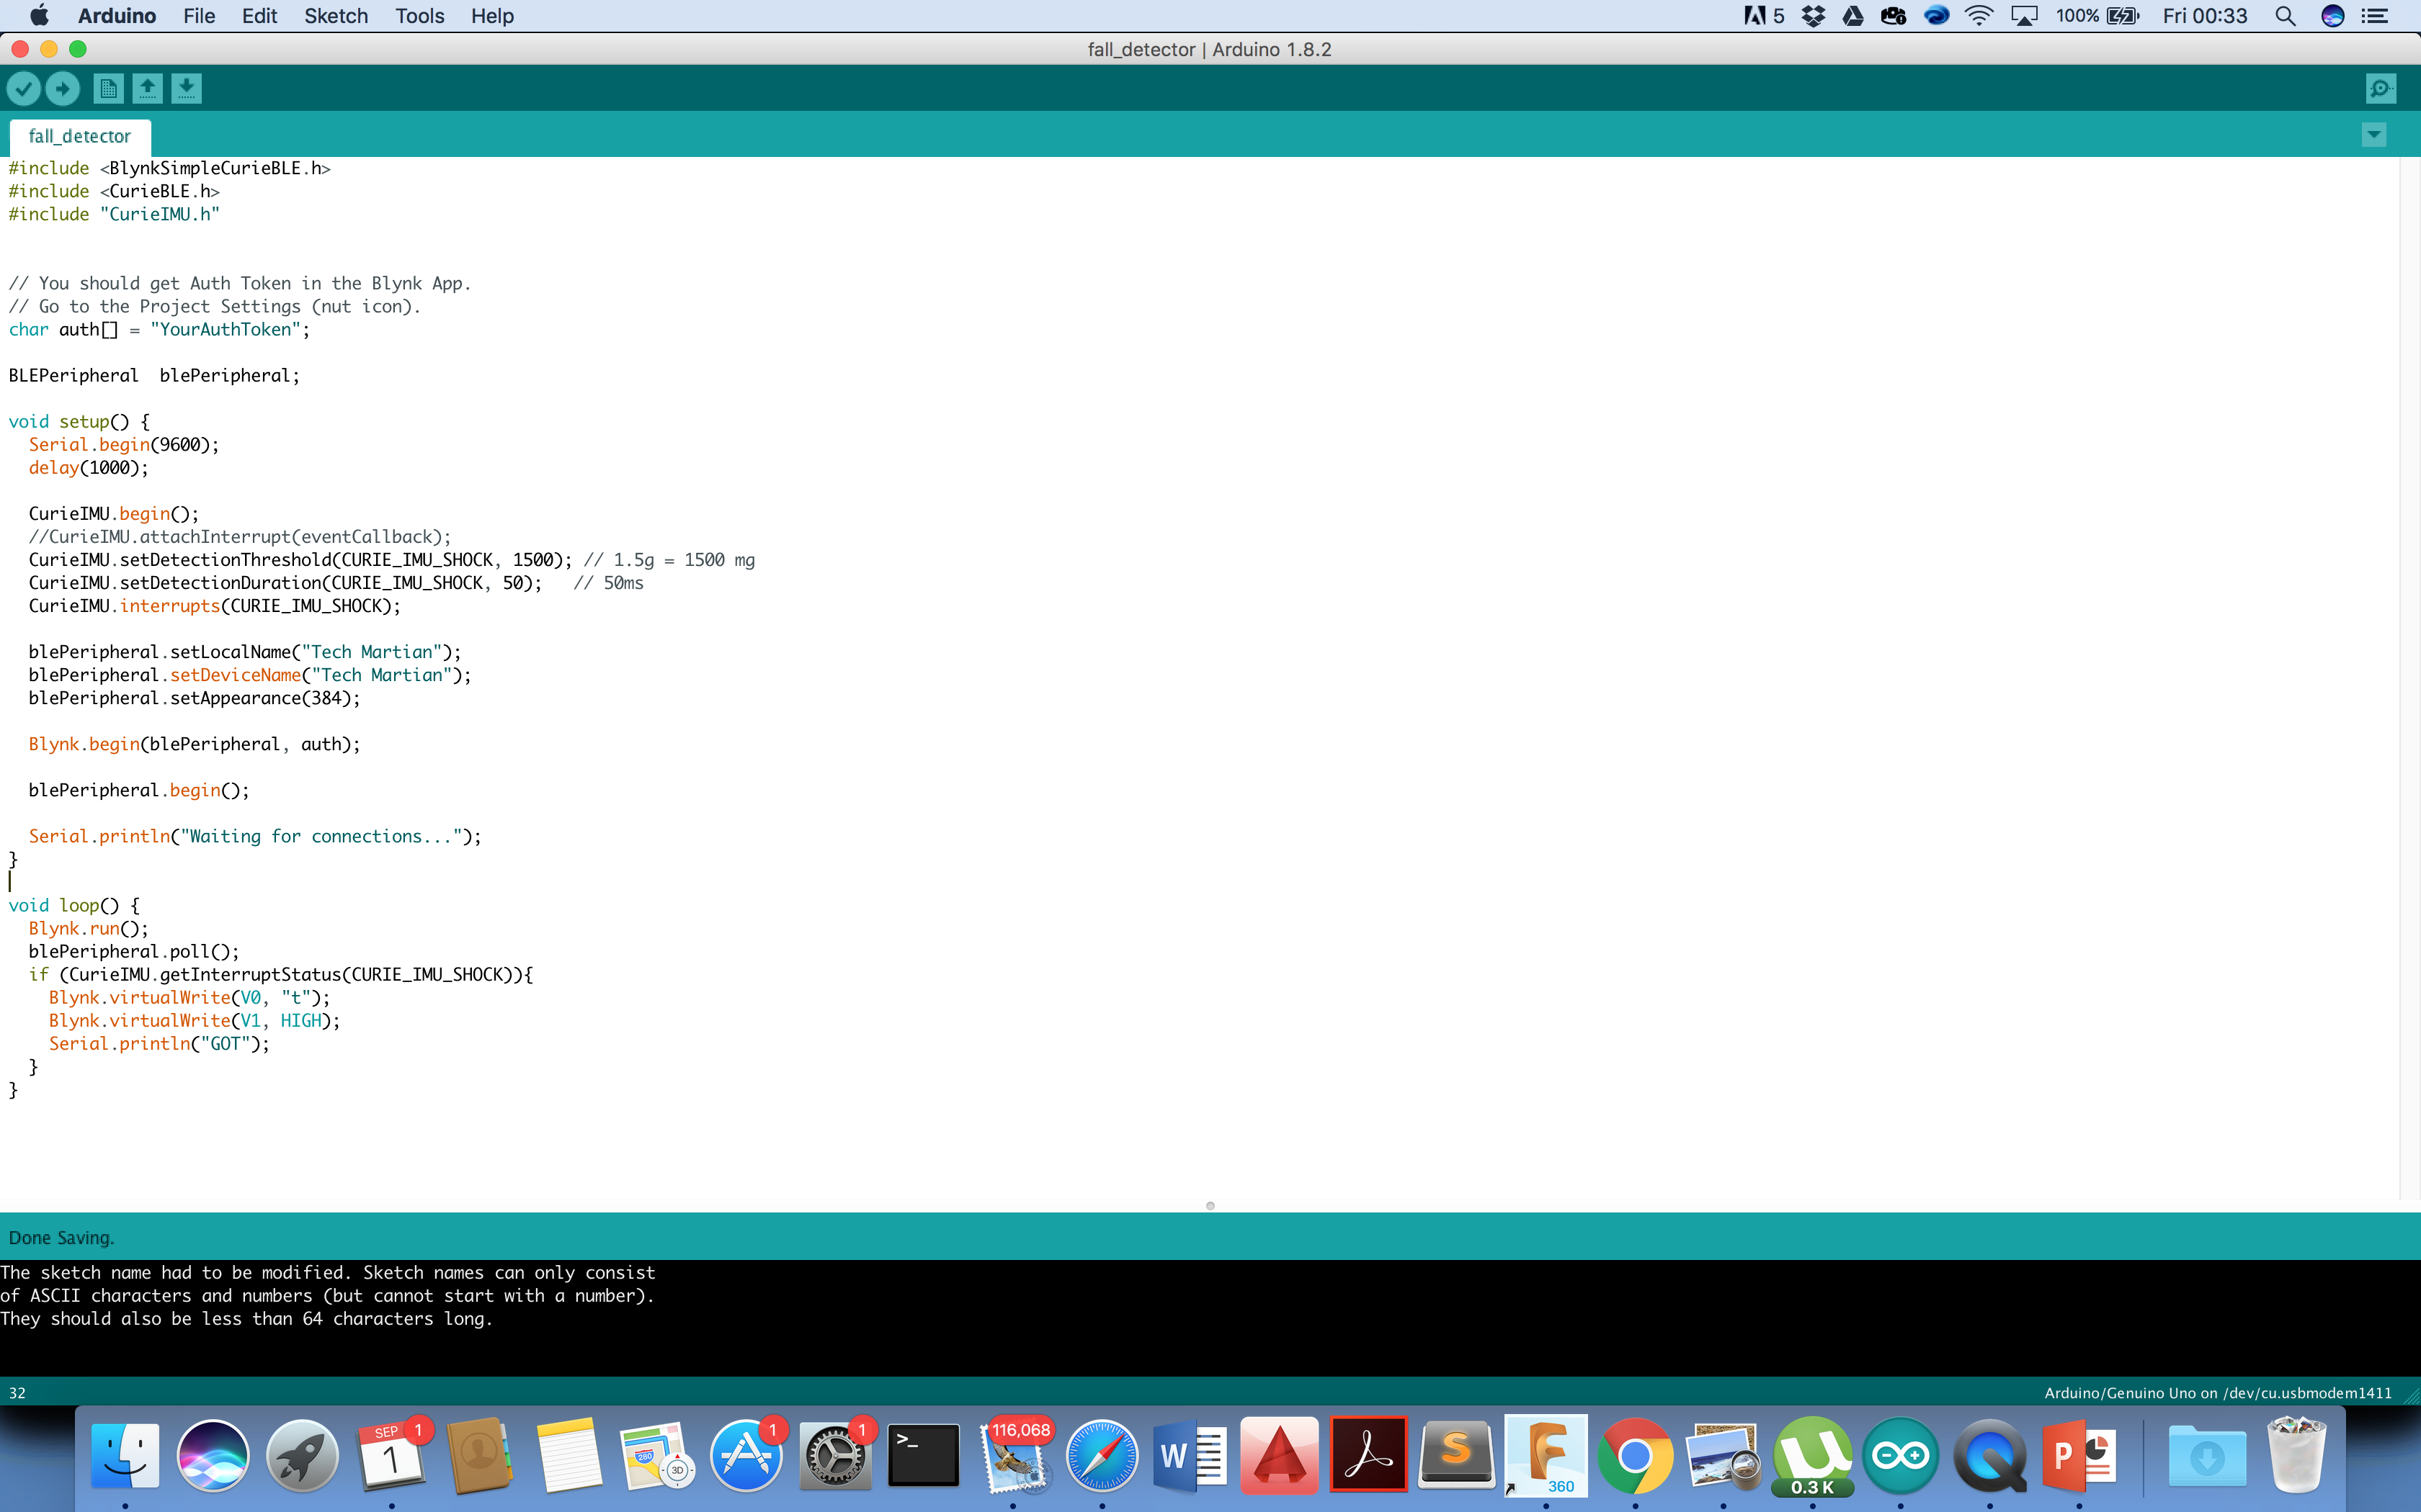Open Spotlight search magnifier
2421x1512 pixels.
(2285, 16)
